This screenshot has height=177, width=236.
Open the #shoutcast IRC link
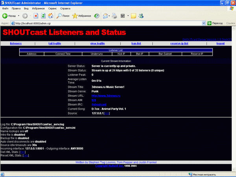pyautogui.click(x=99, y=105)
